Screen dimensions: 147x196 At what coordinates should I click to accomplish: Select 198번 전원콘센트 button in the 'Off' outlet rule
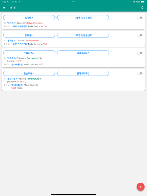83,35
